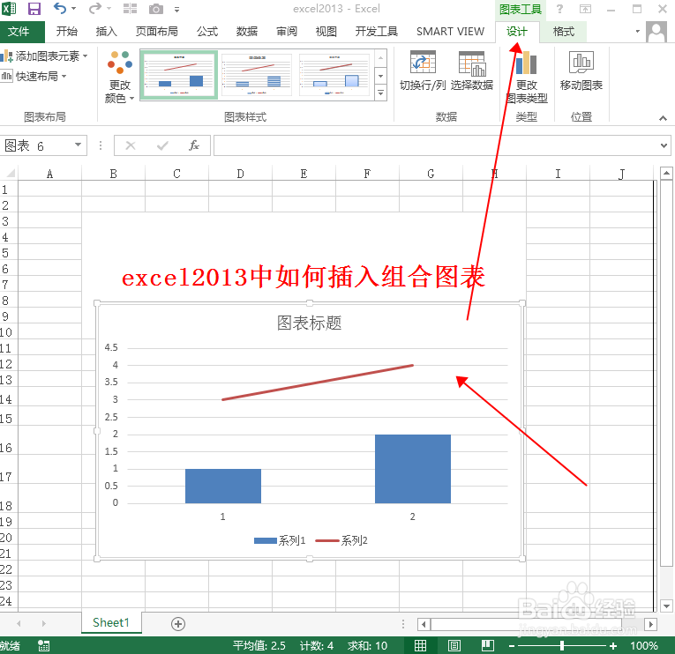Switch to Page Layout view icon

[x=454, y=645]
